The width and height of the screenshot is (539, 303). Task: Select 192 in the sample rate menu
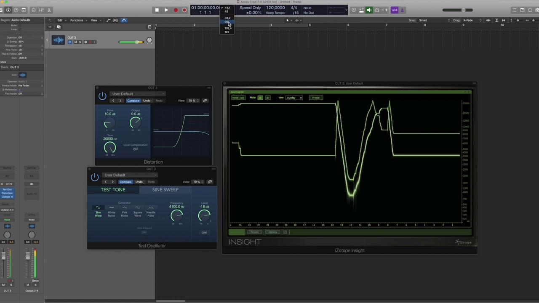coord(227,32)
